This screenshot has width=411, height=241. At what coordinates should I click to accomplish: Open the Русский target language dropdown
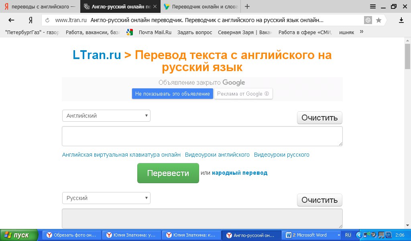[106, 198]
